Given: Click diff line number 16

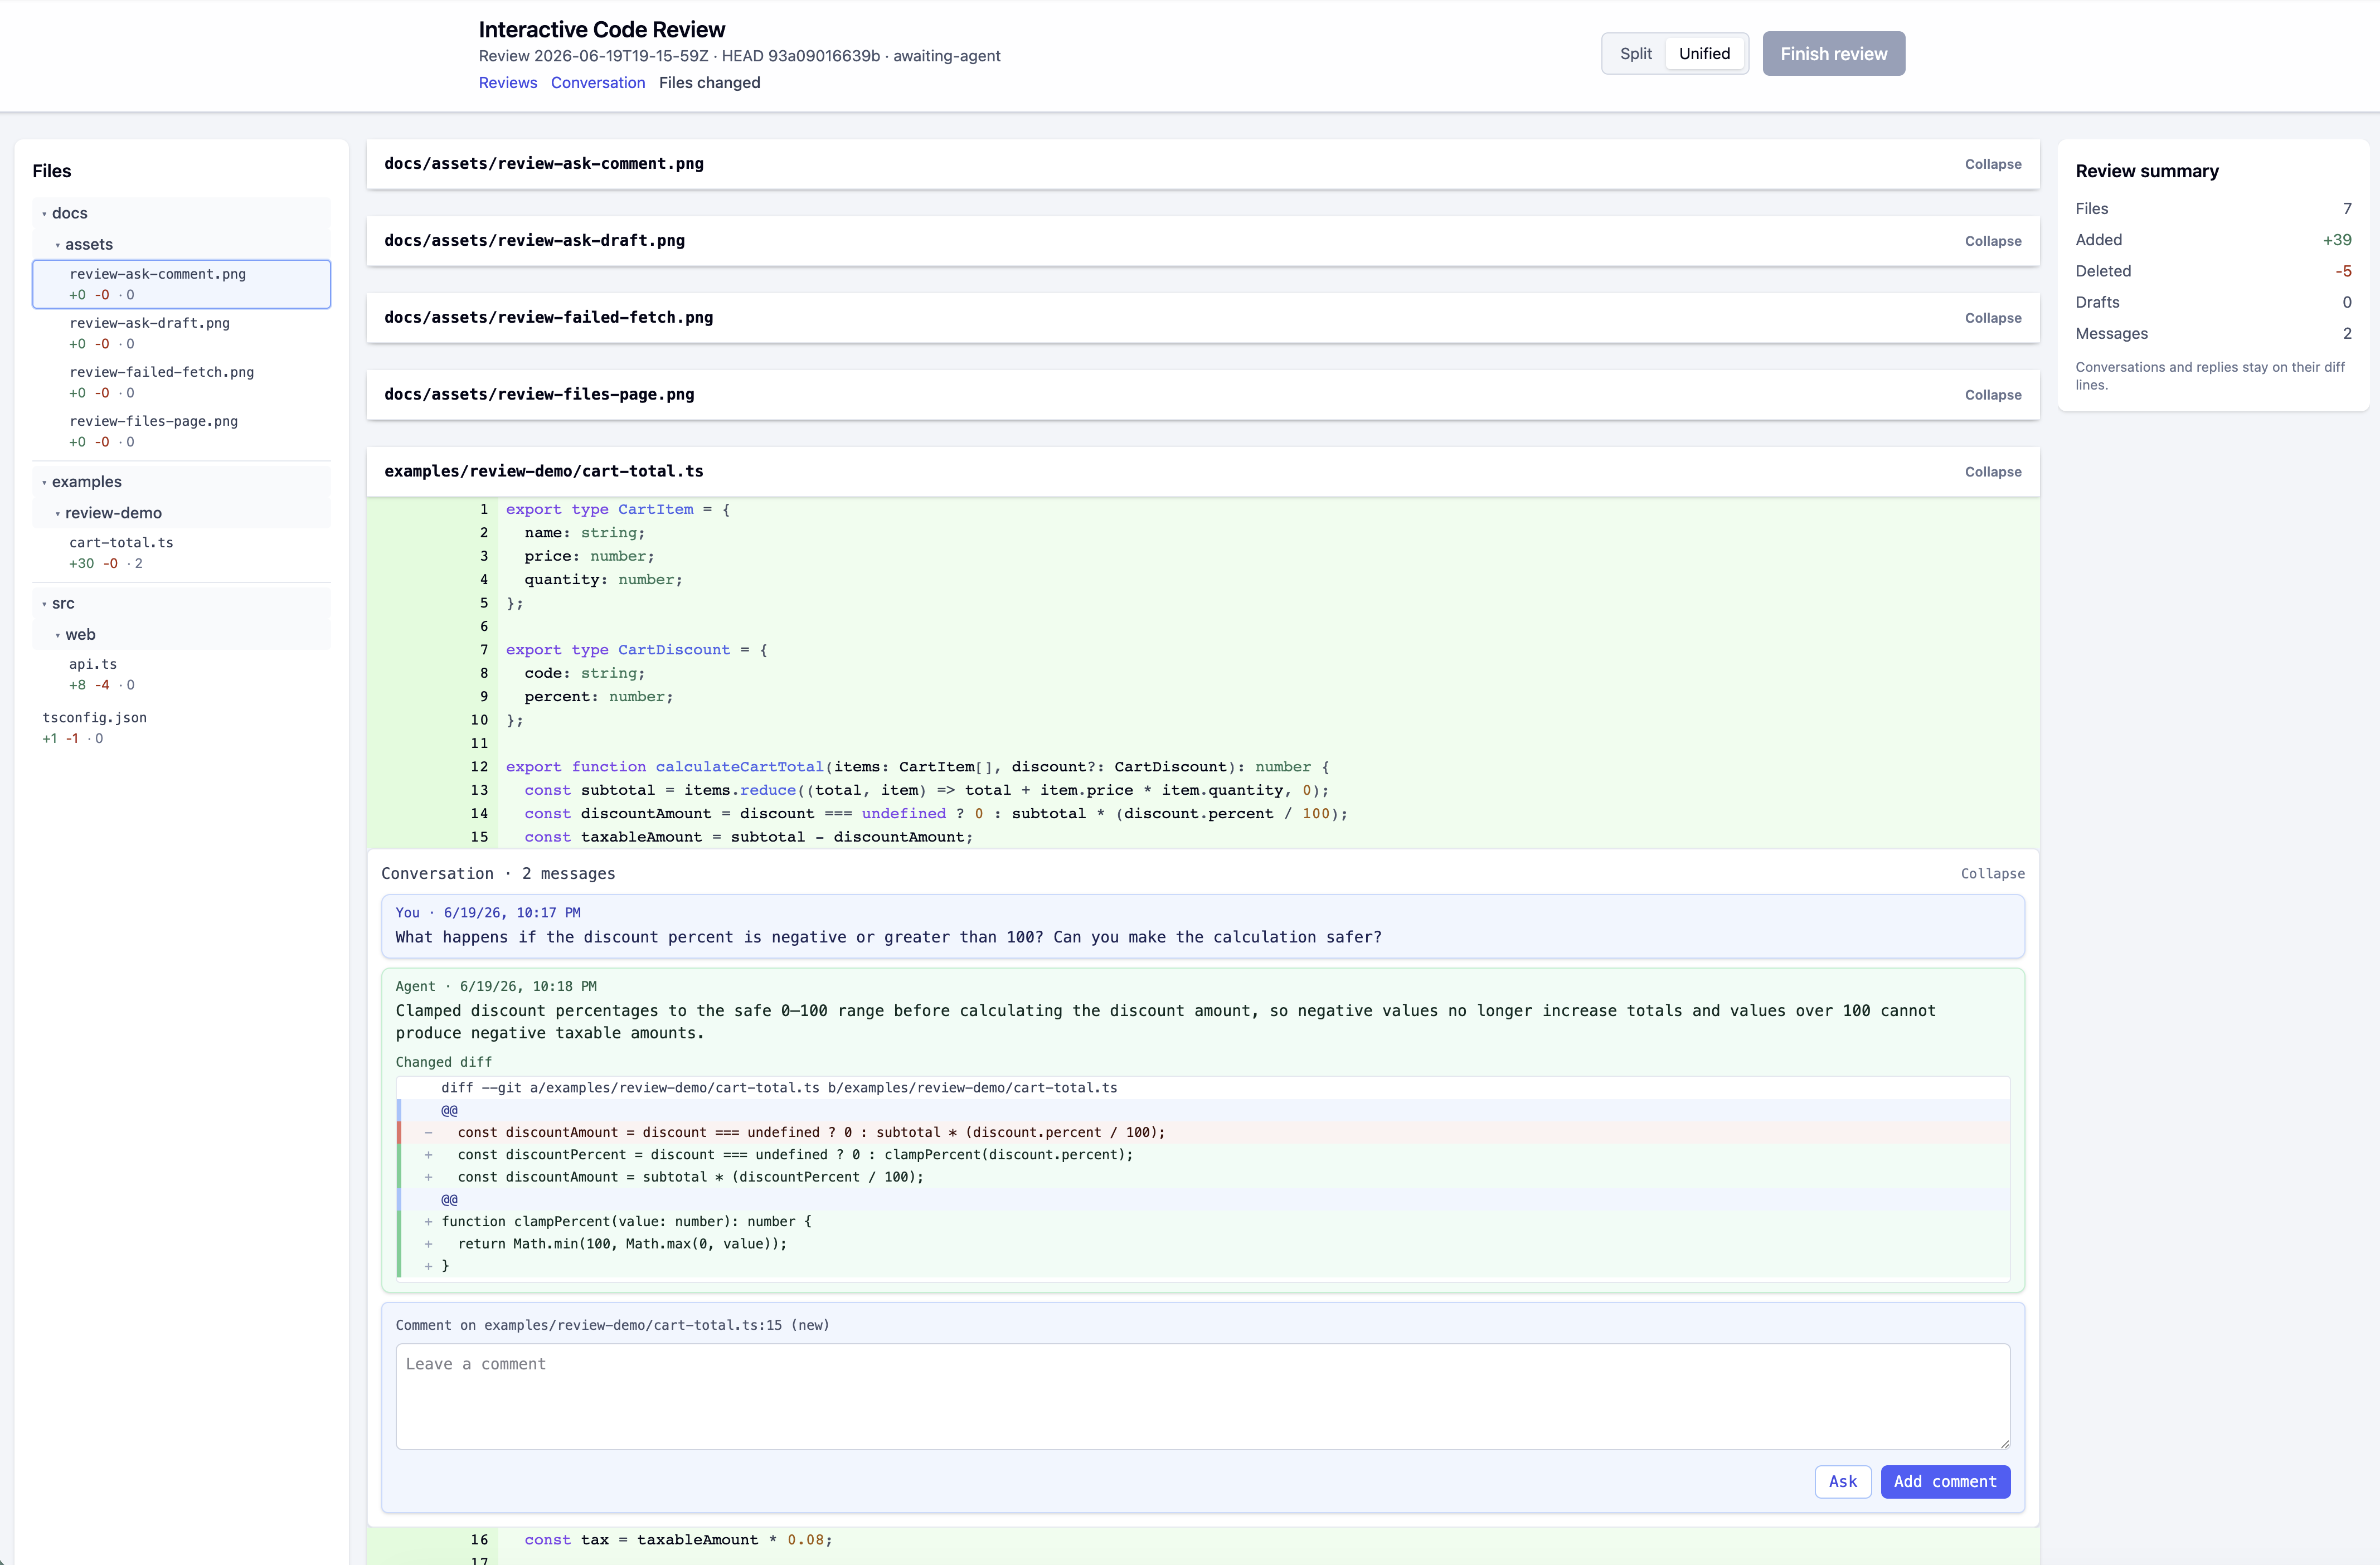Looking at the screenshot, I should point(480,1540).
